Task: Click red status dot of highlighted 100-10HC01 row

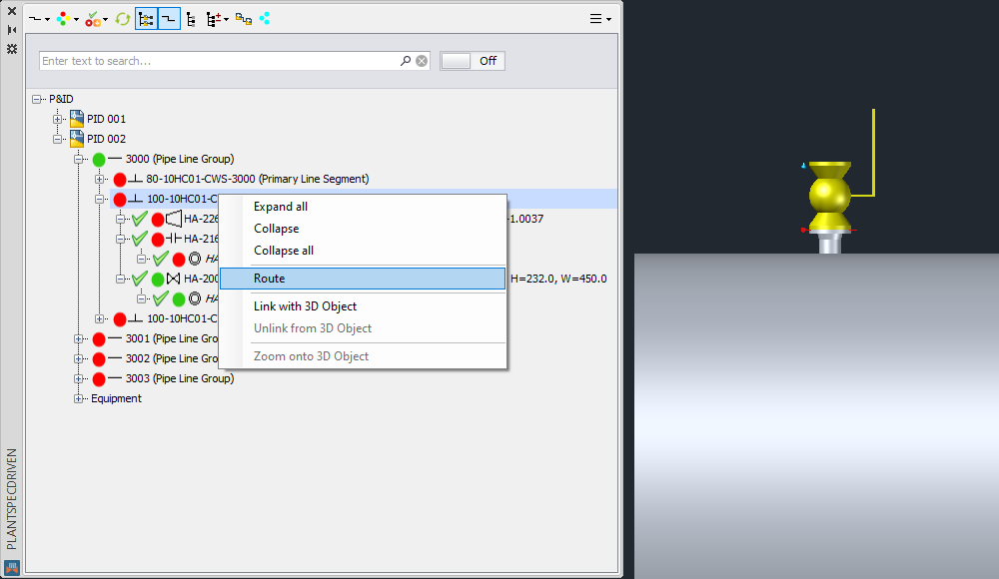Action: click(x=120, y=200)
